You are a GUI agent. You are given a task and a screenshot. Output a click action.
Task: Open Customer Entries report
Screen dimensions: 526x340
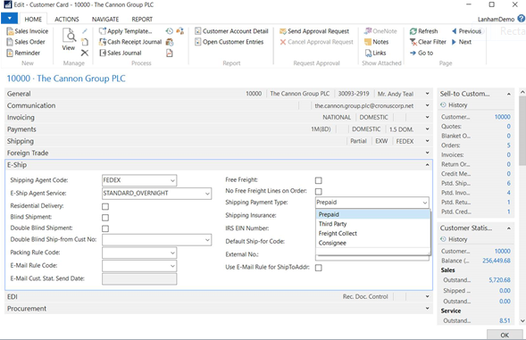pos(230,42)
